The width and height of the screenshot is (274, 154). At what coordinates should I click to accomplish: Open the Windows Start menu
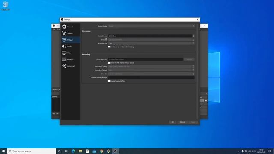[3, 151]
